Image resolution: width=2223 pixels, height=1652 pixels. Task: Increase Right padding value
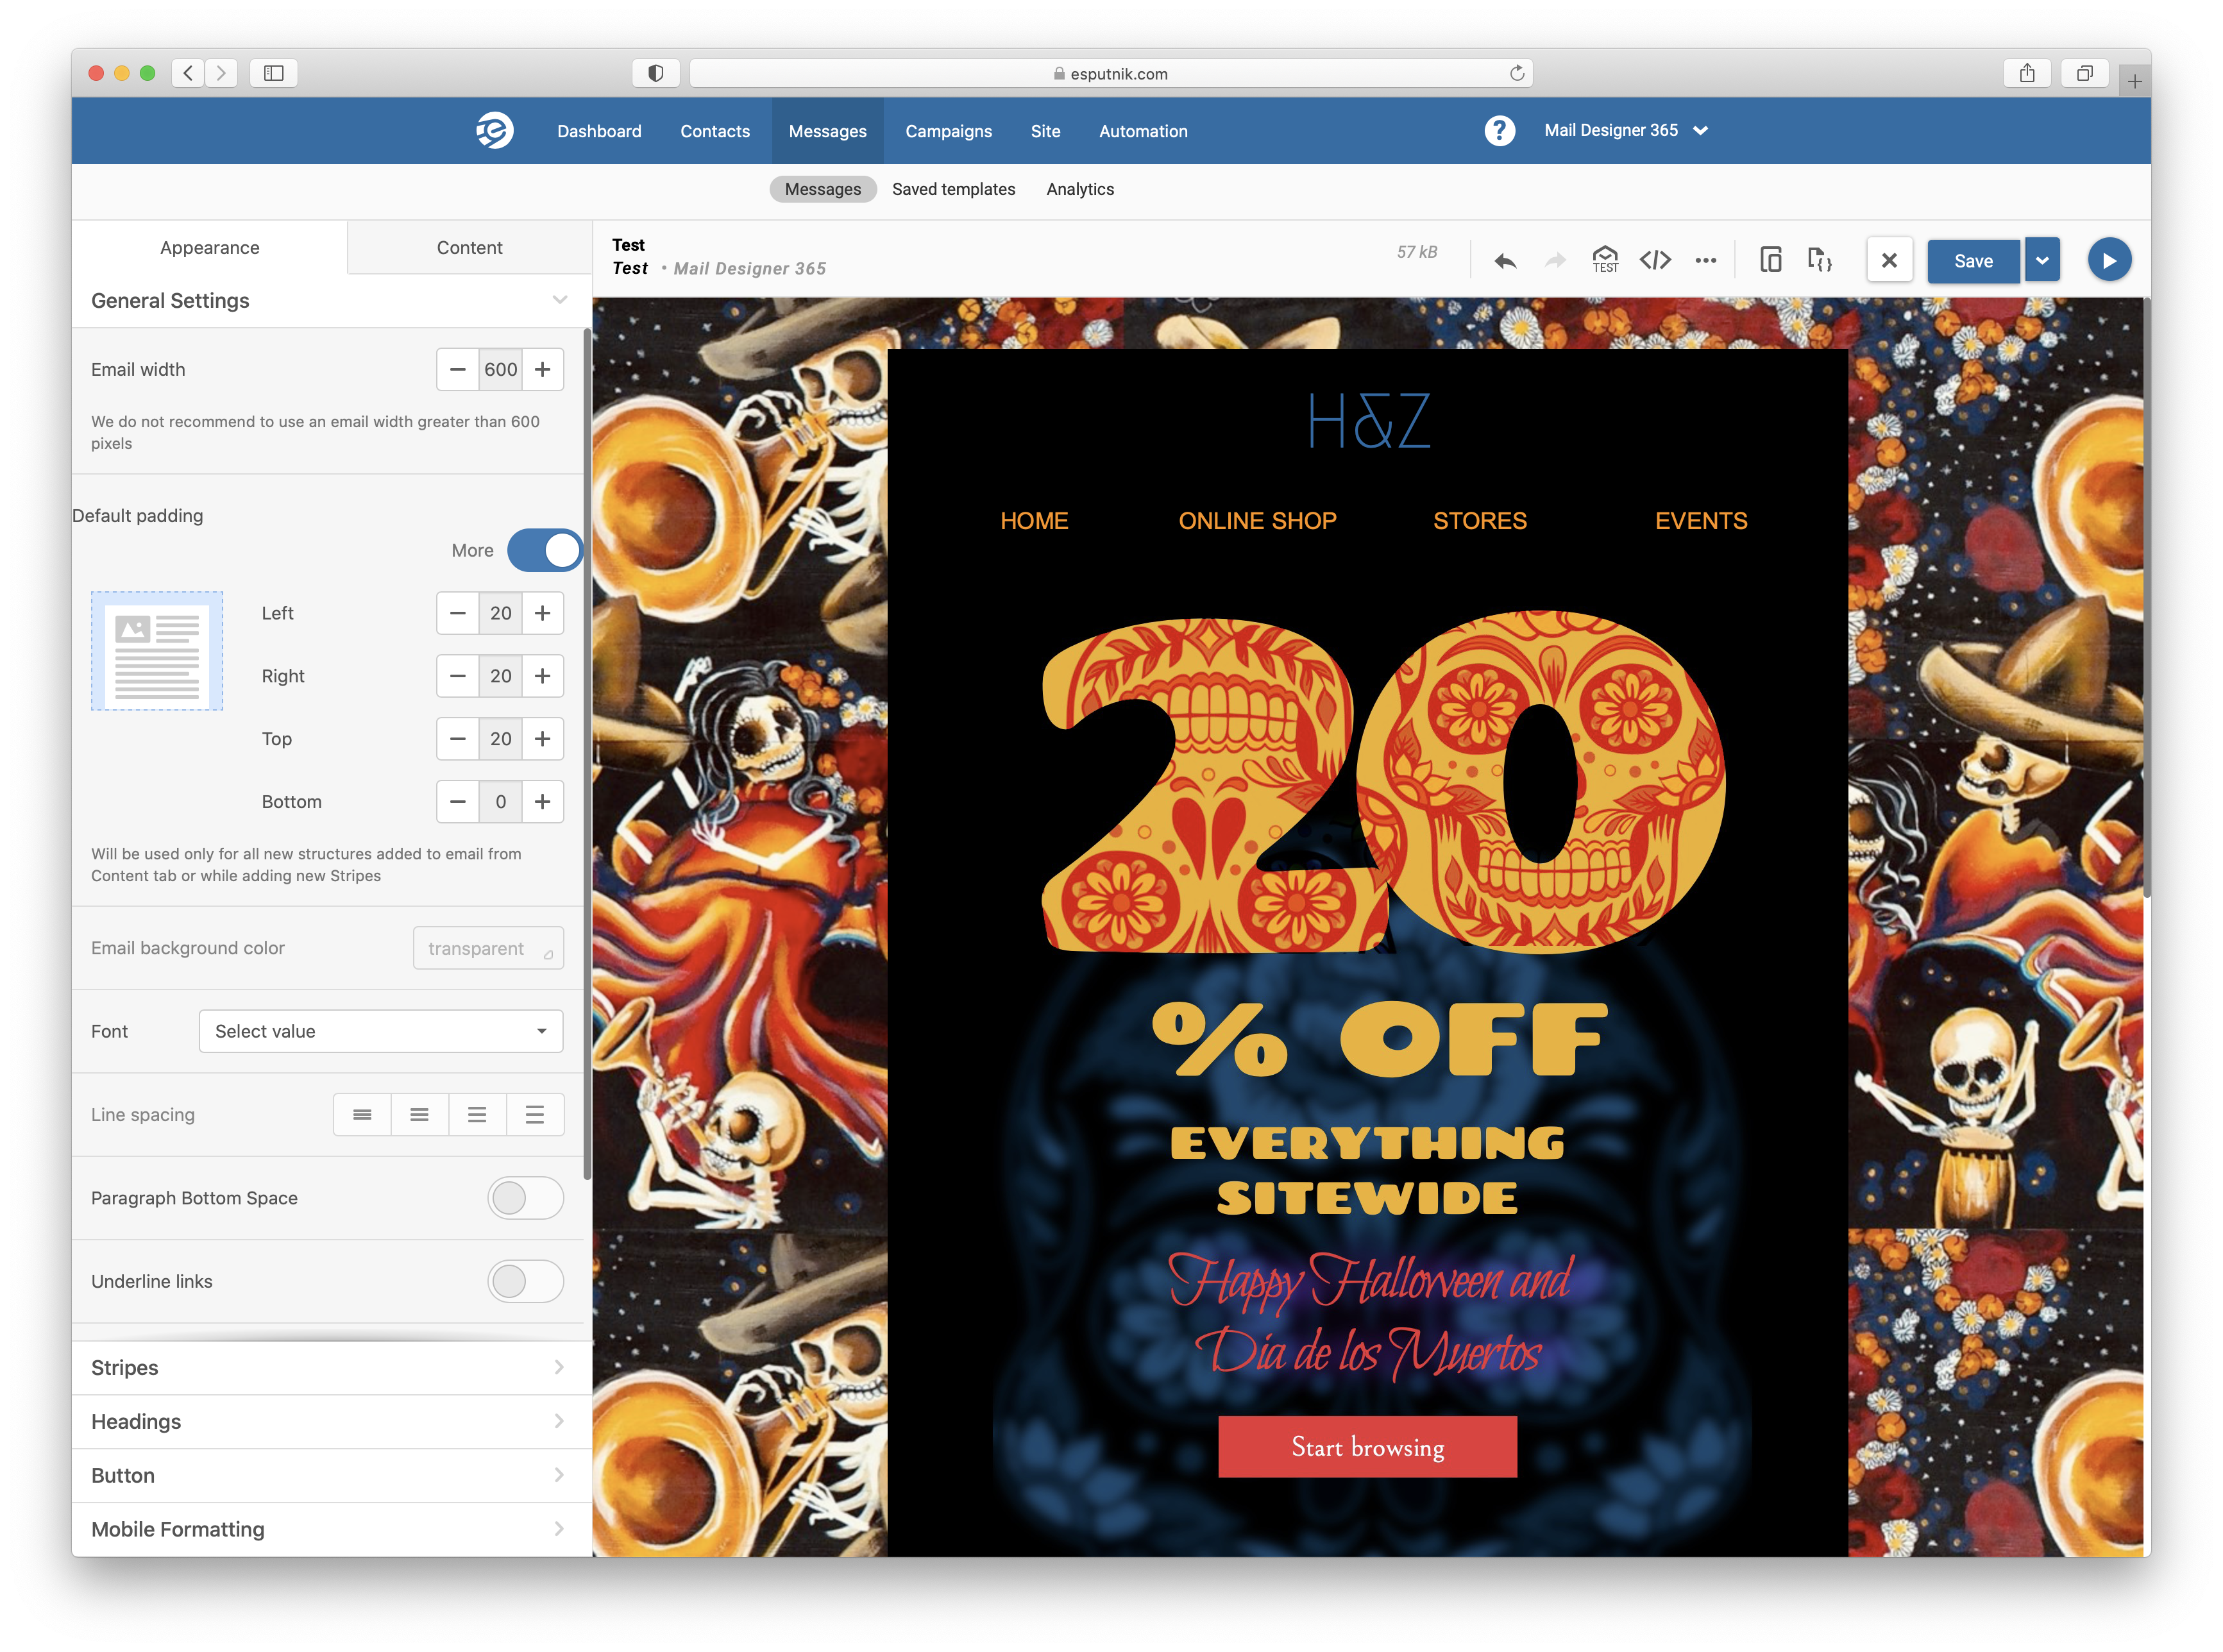click(543, 676)
